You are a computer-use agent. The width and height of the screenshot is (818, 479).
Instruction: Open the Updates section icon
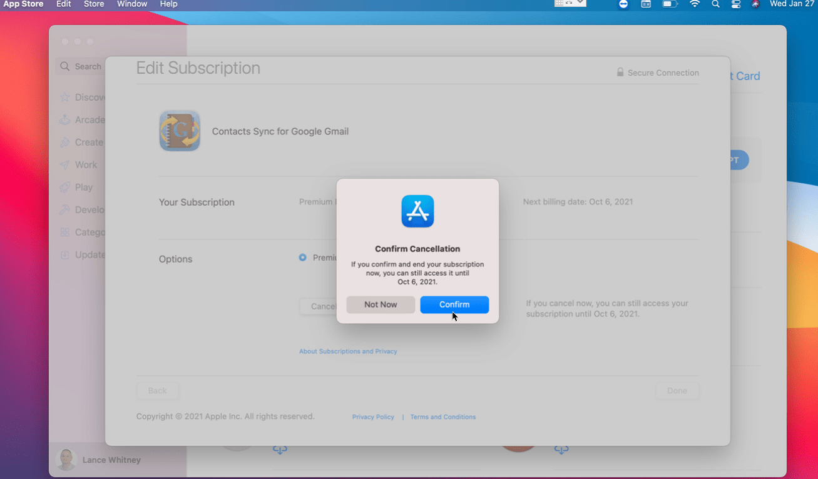pyautogui.click(x=64, y=255)
